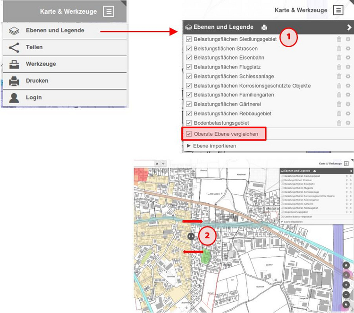The image size is (354, 313).
Task: Delete Korrosionsgeschützte Objekte layer in large list
Action: [x=339, y=86]
